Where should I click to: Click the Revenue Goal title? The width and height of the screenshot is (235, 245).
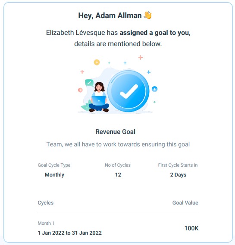pyautogui.click(x=115, y=132)
